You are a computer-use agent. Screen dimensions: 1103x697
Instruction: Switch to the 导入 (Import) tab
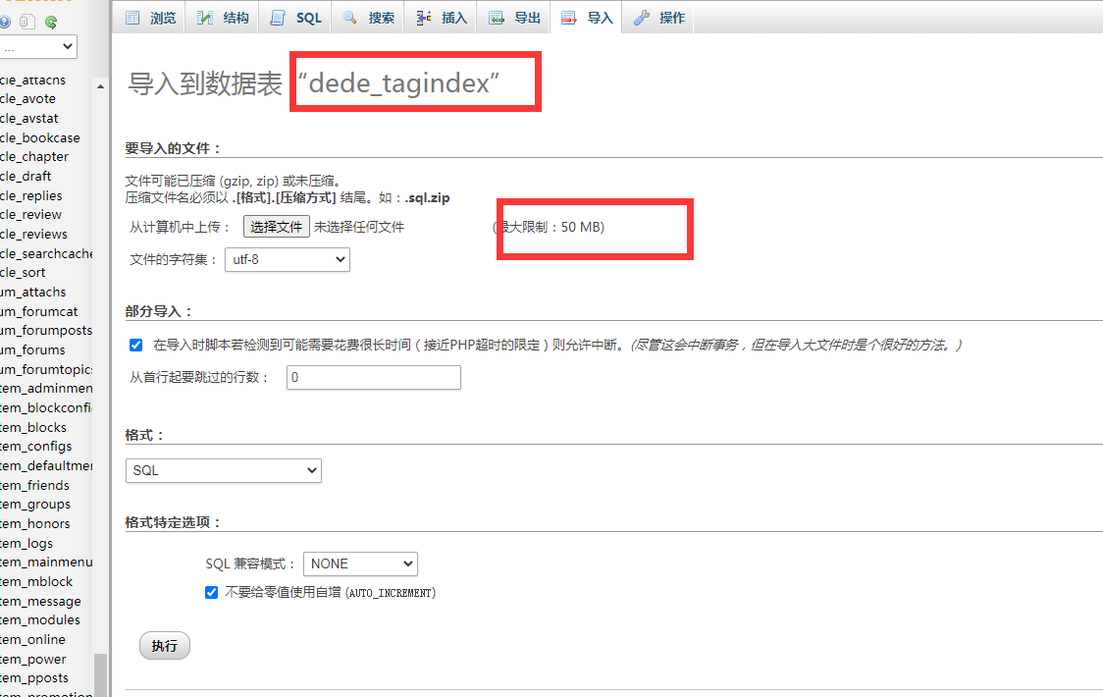point(586,17)
